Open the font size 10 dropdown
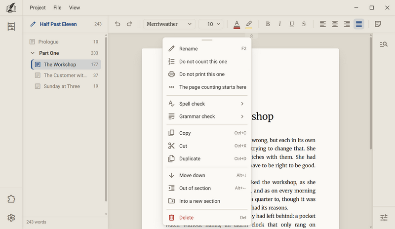The image size is (395, 229). coord(211,24)
